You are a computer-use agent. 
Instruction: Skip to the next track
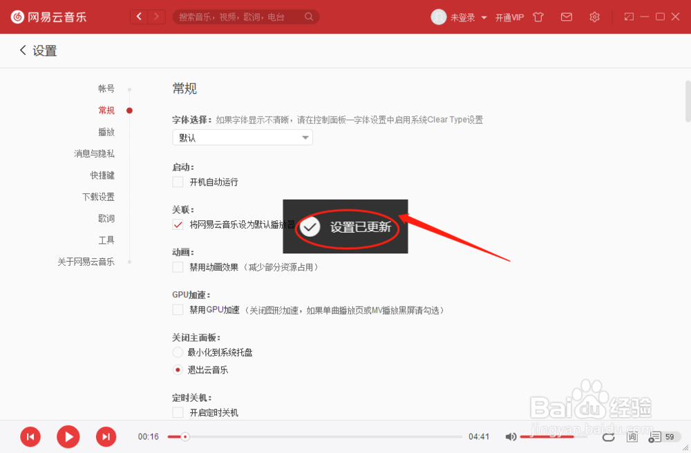click(x=106, y=436)
